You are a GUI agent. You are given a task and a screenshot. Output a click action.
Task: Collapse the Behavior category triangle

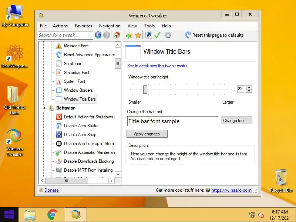tap(44, 108)
